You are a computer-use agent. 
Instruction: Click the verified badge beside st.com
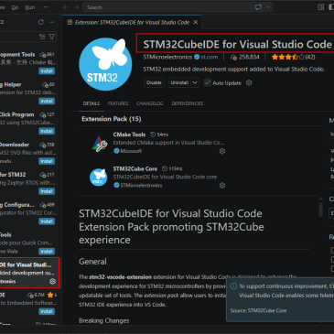197,57
